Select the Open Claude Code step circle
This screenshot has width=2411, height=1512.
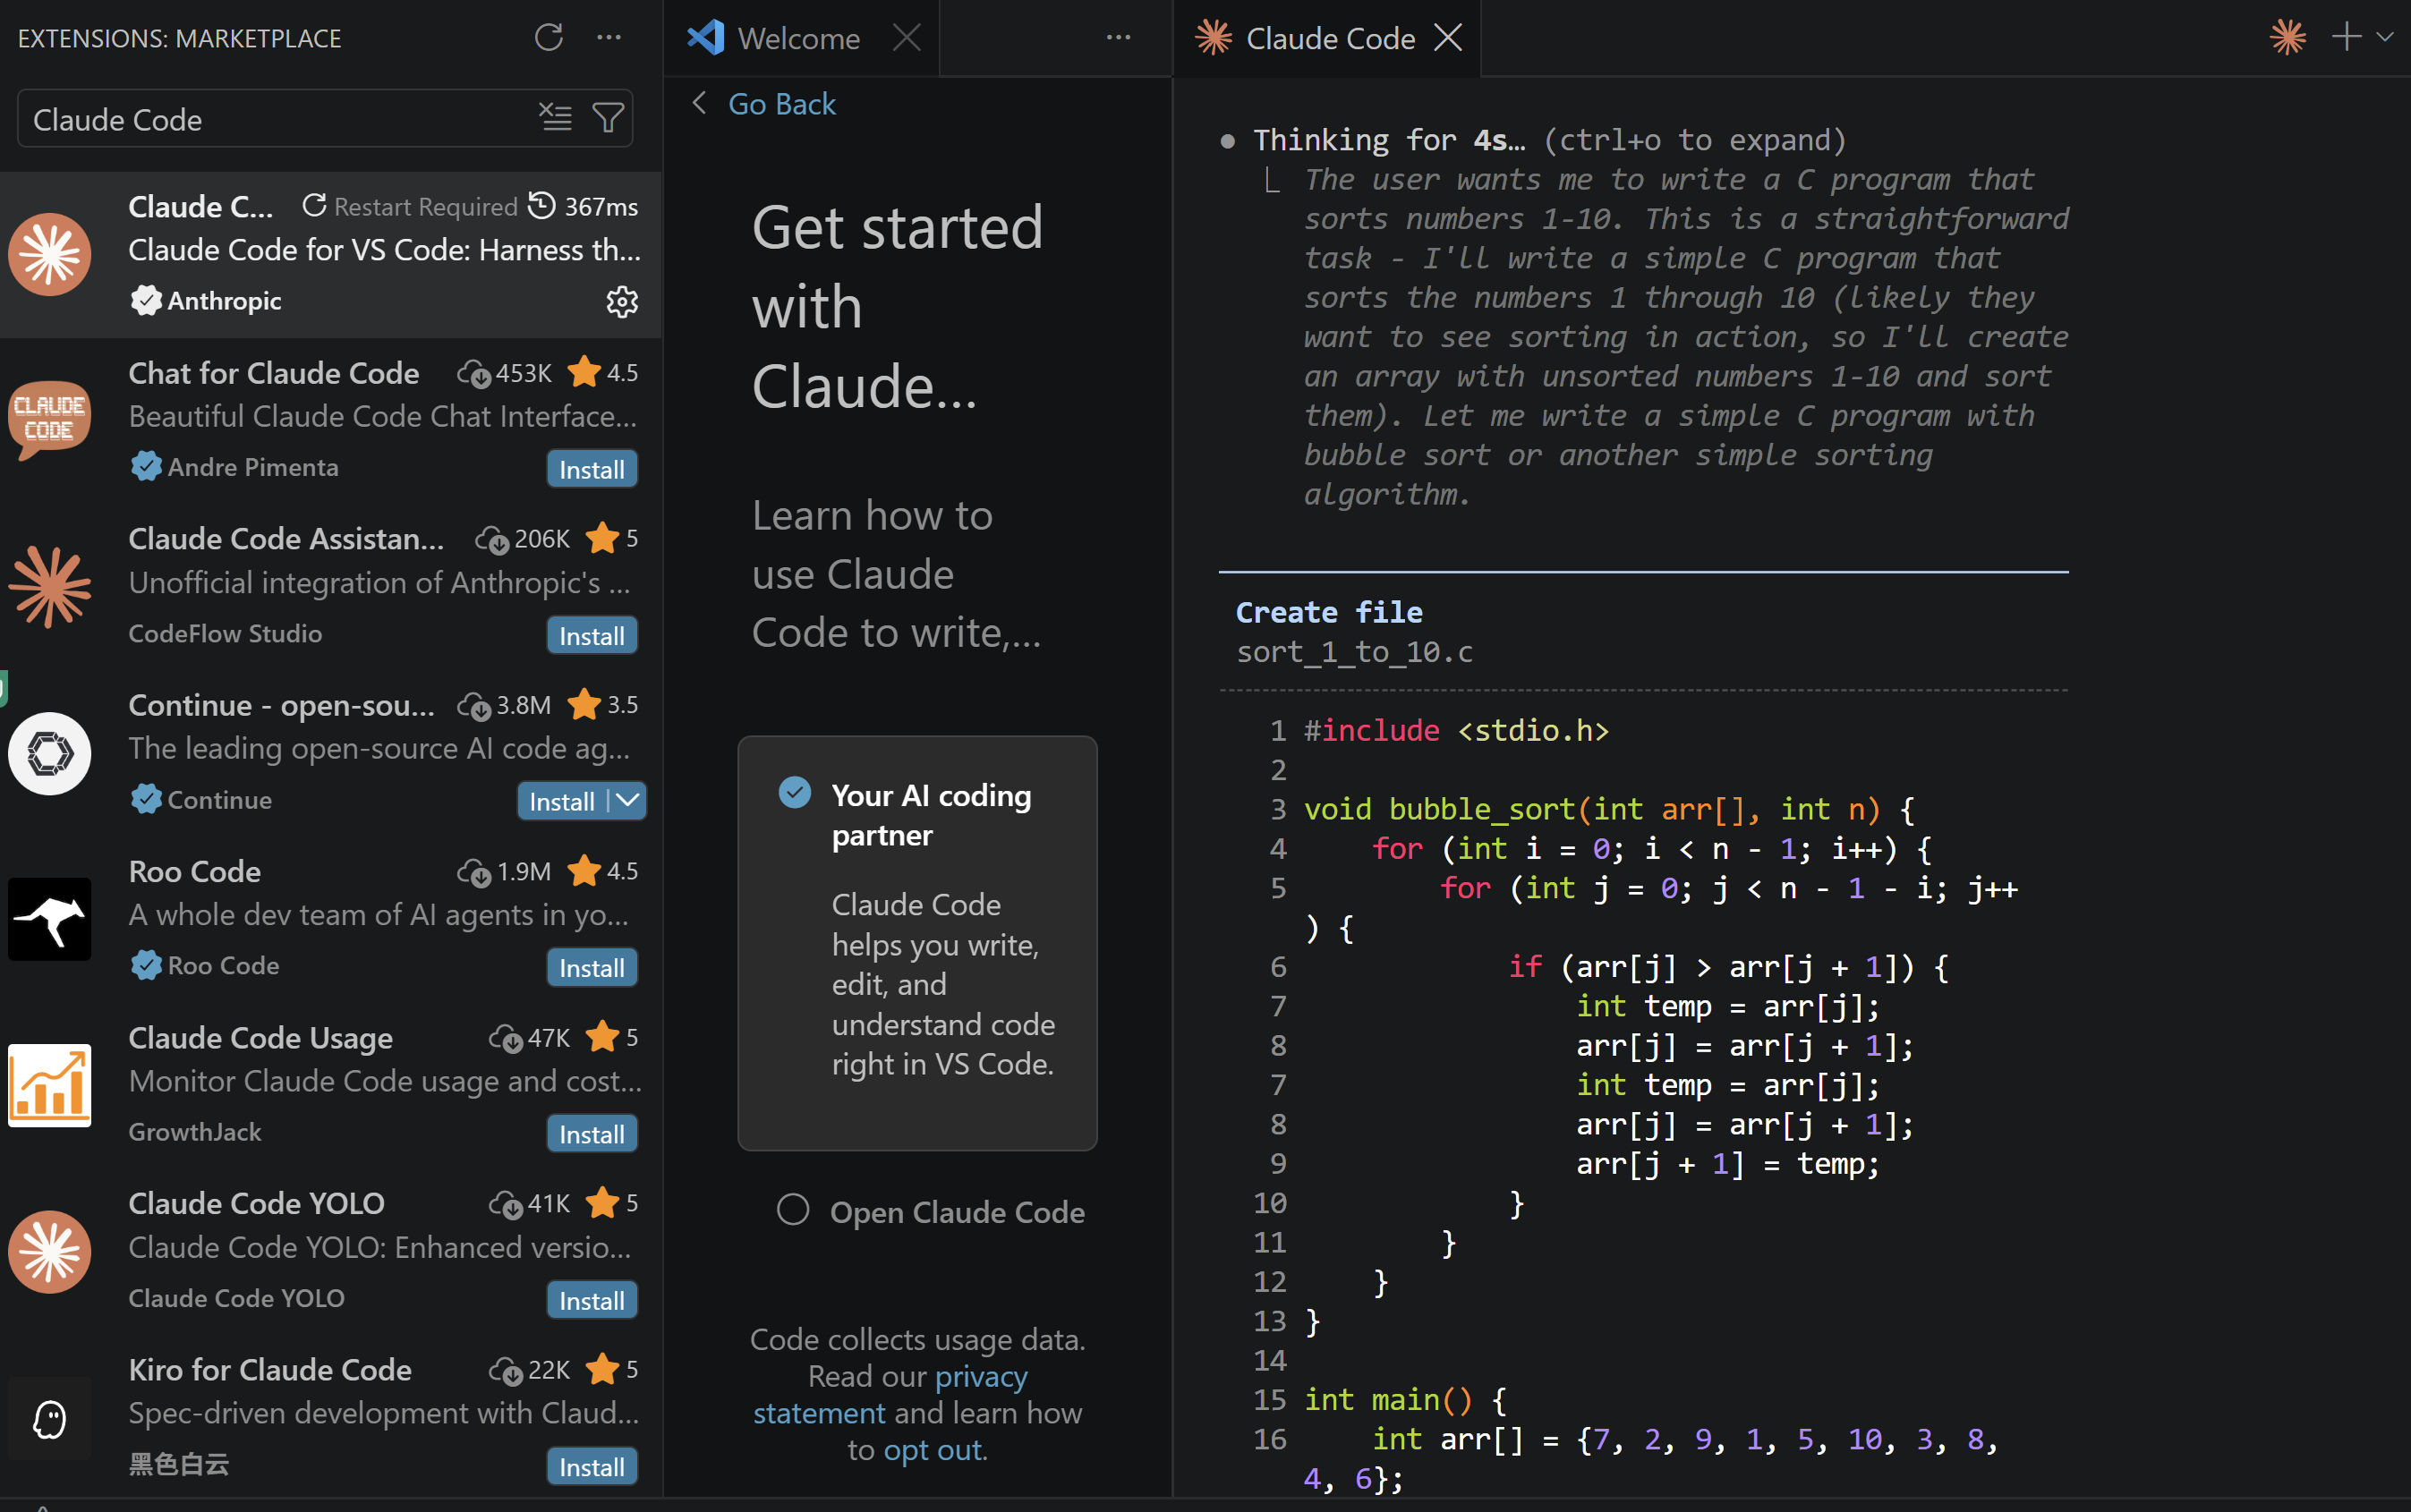[x=793, y=1210]
